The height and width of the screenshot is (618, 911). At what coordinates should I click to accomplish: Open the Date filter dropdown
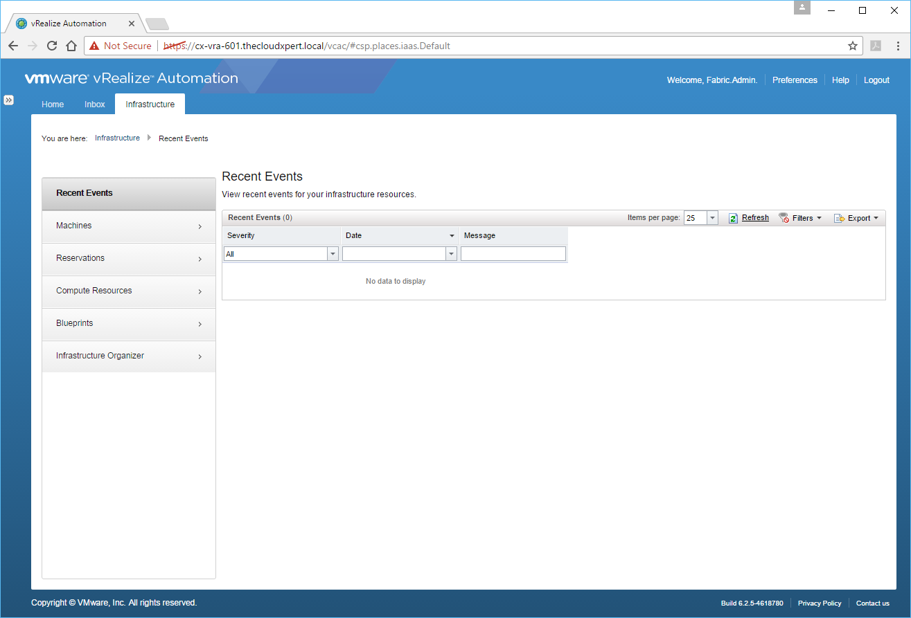pos(451,254)
